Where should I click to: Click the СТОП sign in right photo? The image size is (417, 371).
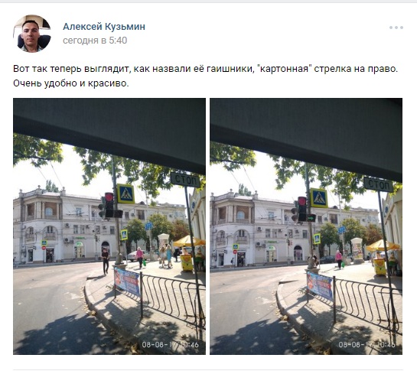[x=379, y=184]
